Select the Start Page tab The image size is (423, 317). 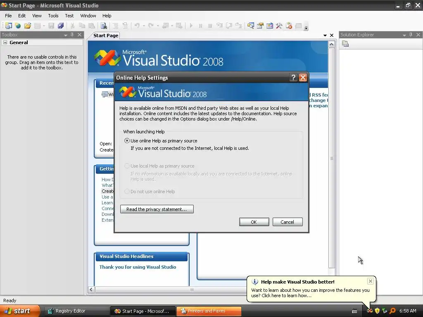(106, 35)
